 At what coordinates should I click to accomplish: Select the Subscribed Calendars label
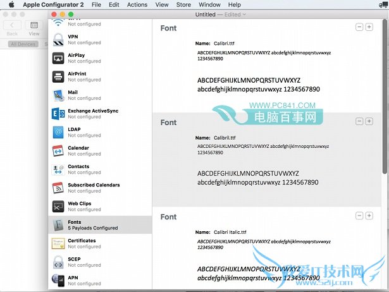tap(94, 185)
